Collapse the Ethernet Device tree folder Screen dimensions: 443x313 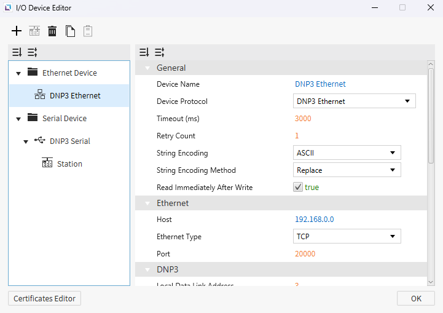coord(18,73)
